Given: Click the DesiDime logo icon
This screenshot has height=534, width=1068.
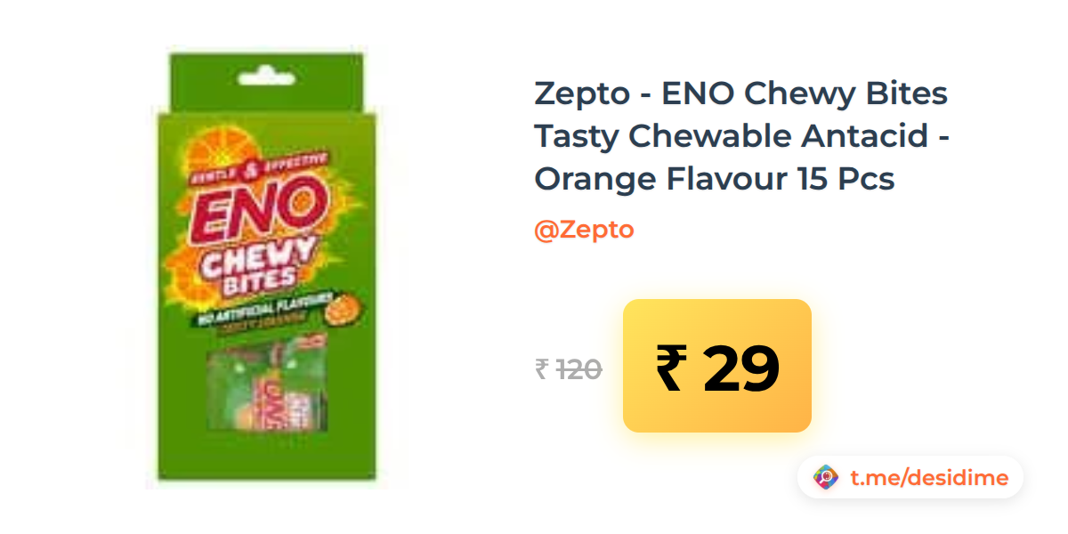Looking at the screenshot, I should point(826,478).
